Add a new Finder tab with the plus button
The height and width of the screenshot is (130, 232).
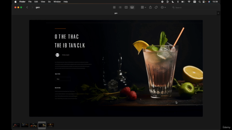click(218, 13)
